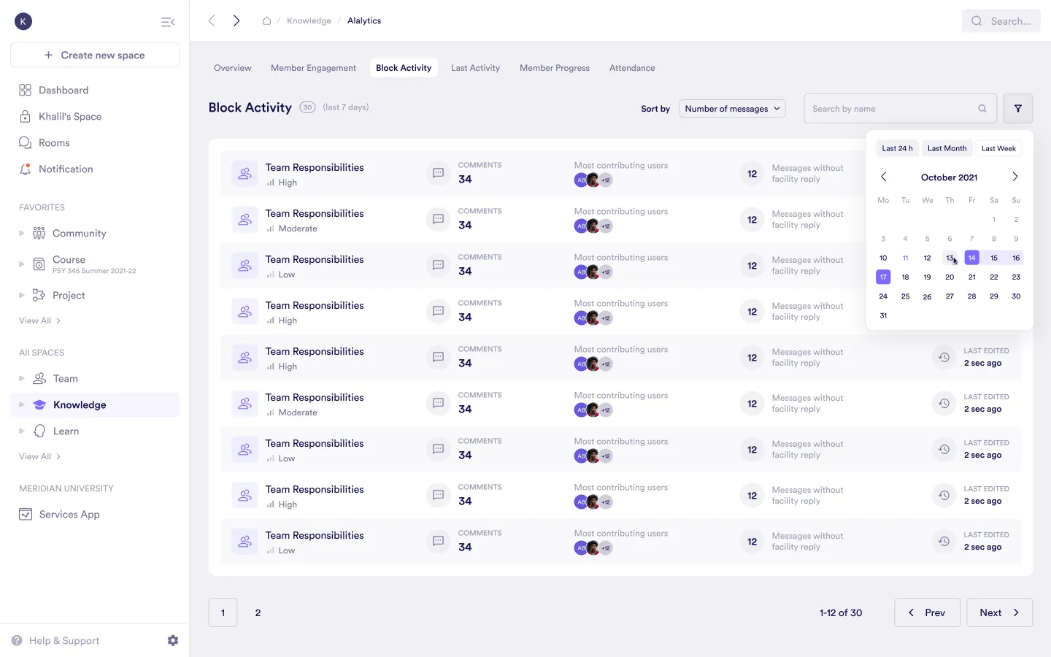Image resolution: width=1051 pixels, height=657 pixels.
Task: Open the Number of messages sort dropdown
Action: pyautogui.click(x=732, y=108)
